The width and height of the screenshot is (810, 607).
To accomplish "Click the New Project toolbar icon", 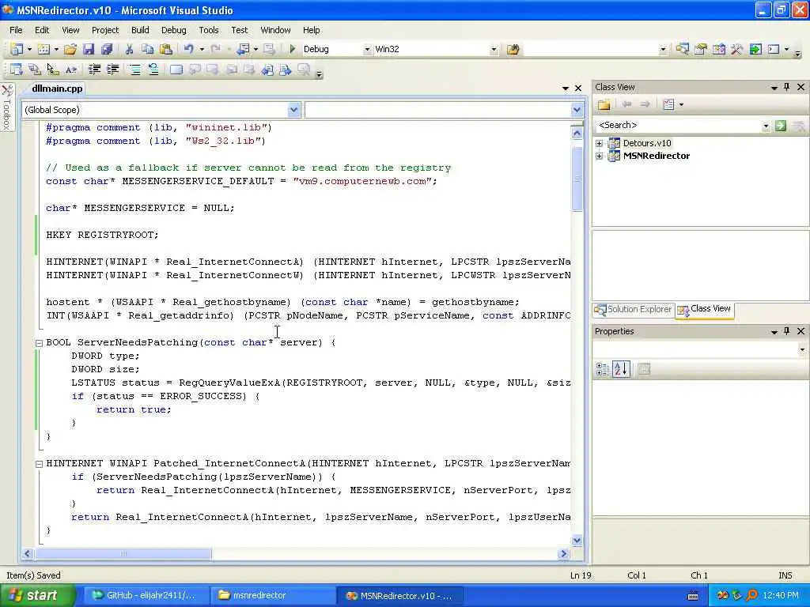I will pyautogui.click(x=17, y=49).
